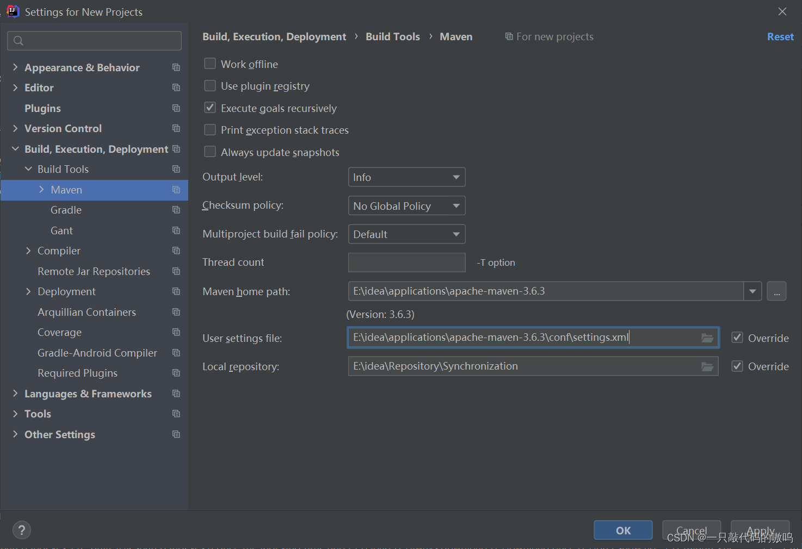Expand the Compiler node
The image size is (802, 549).
point(28,251)
